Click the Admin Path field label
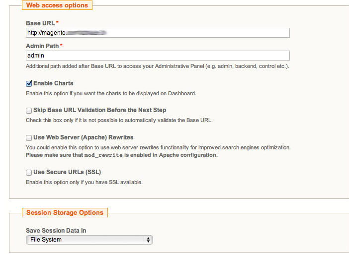 tap(44, 46)
